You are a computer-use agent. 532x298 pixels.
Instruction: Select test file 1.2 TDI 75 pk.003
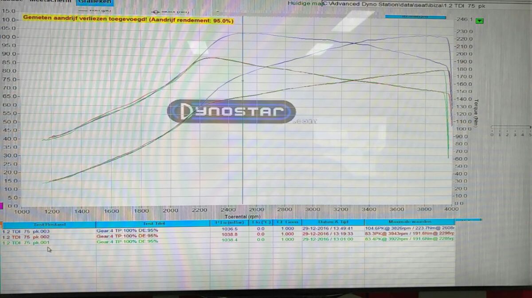coord(26,231)
